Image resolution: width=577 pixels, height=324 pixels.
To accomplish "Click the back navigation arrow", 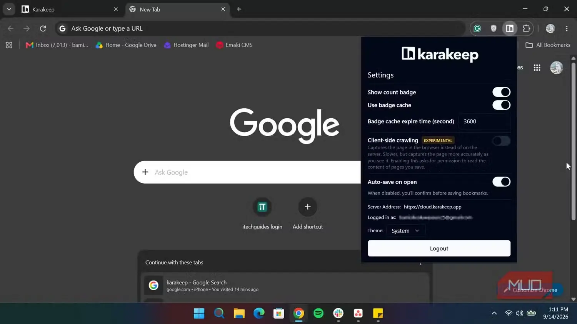I will coord(10,28).
